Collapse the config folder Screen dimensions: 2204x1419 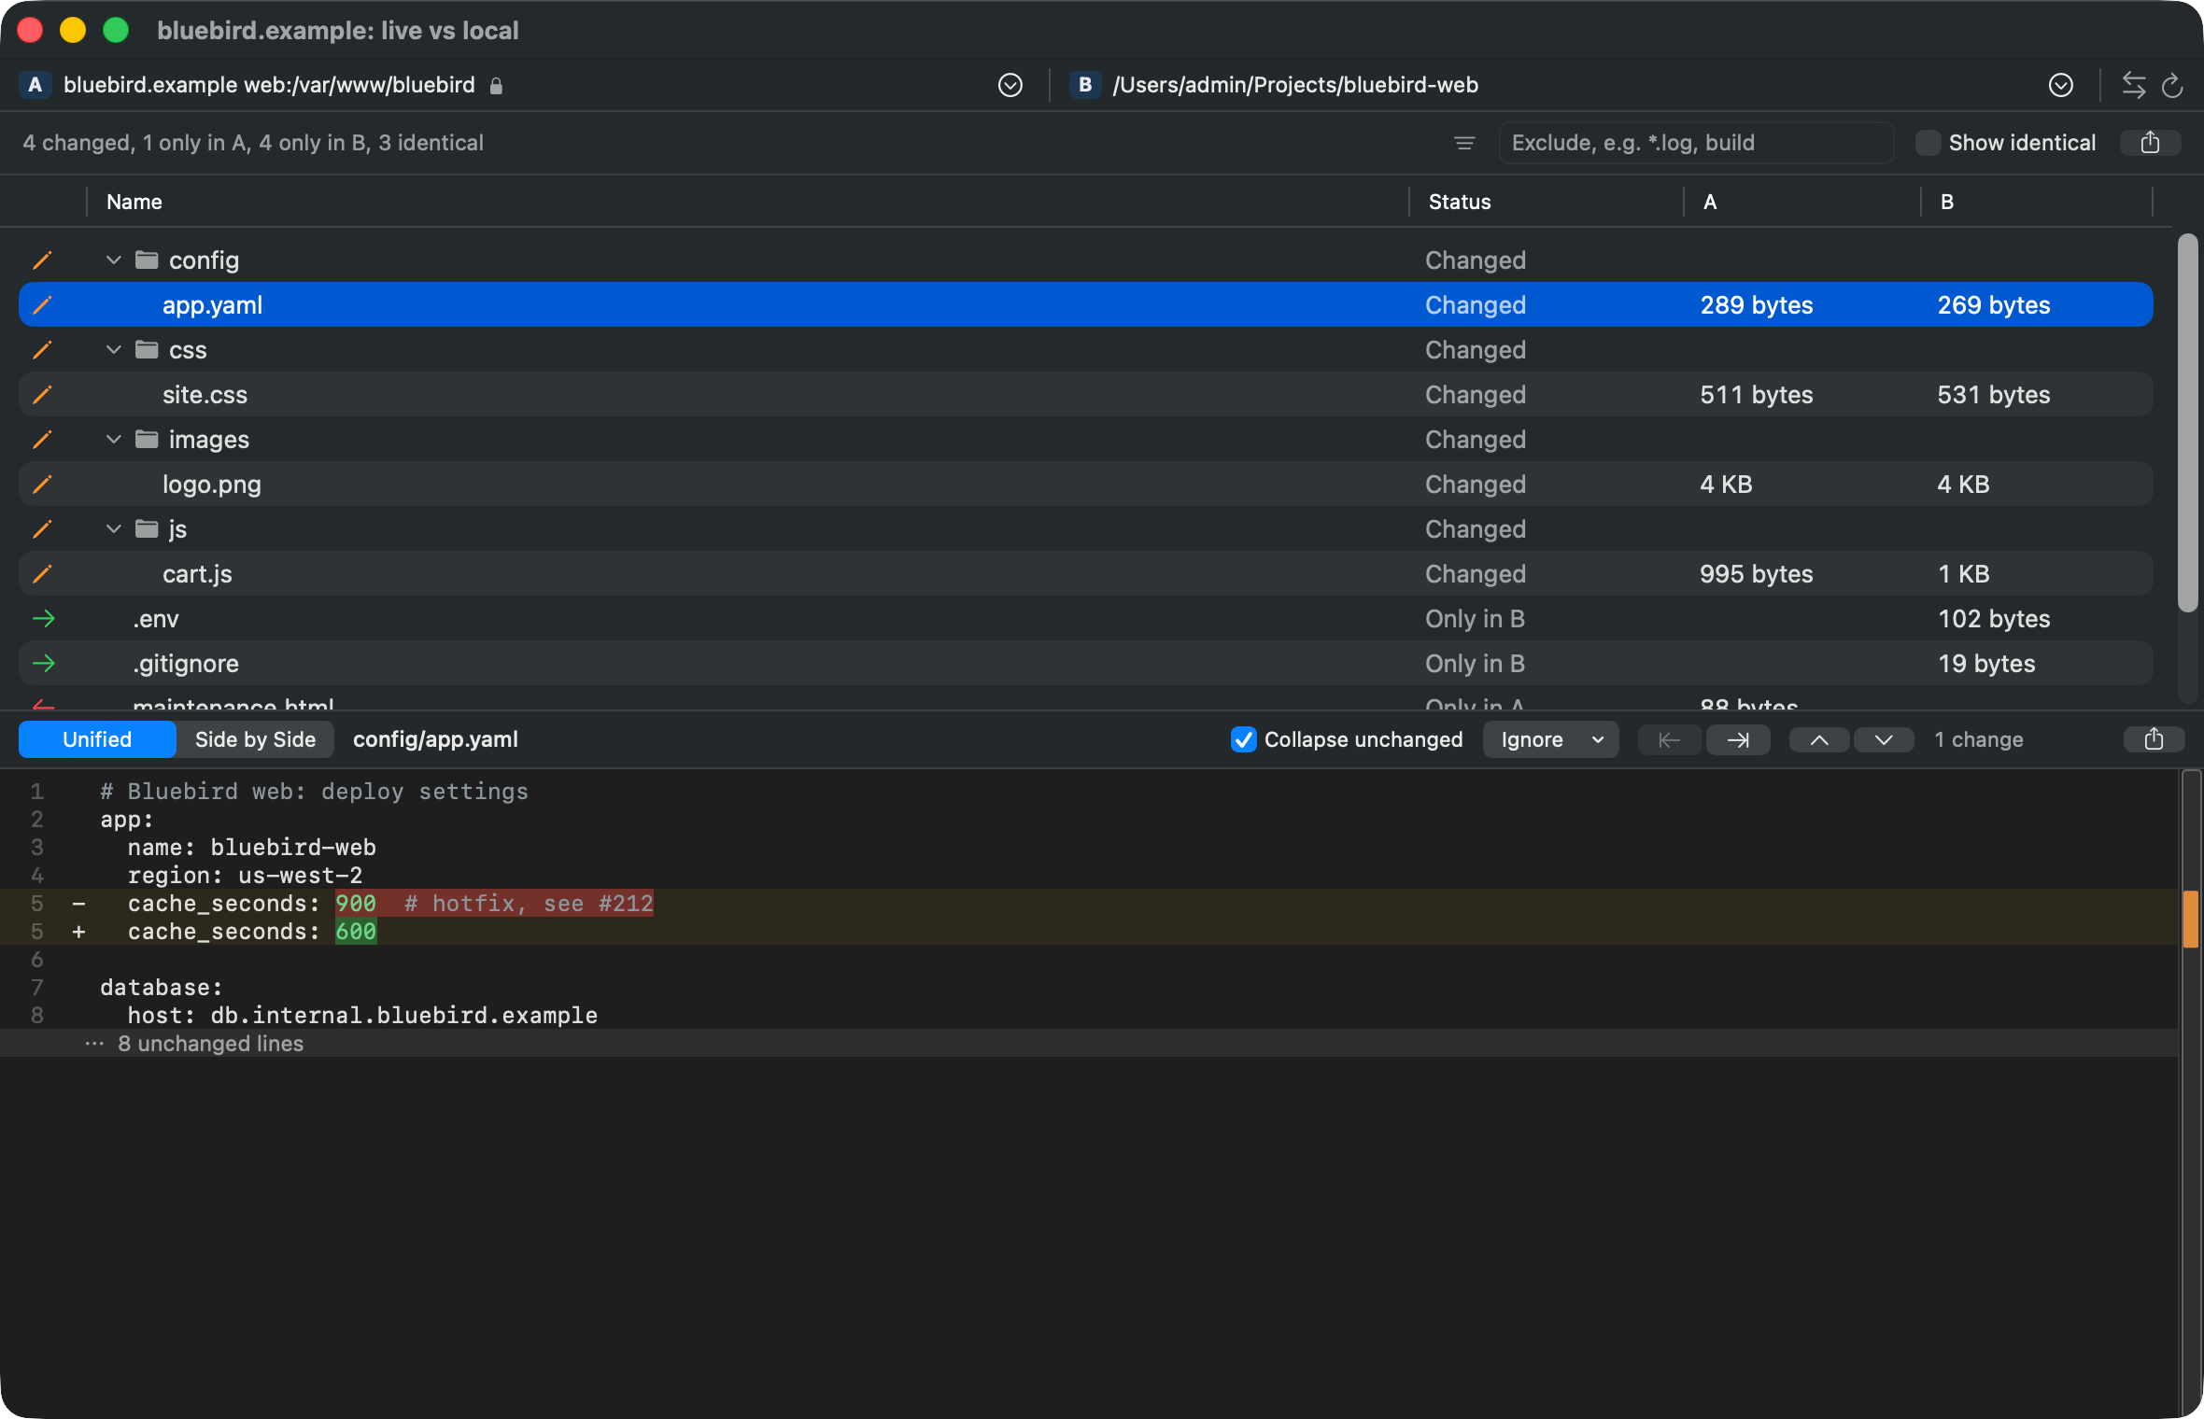click(x=114, y=260)
